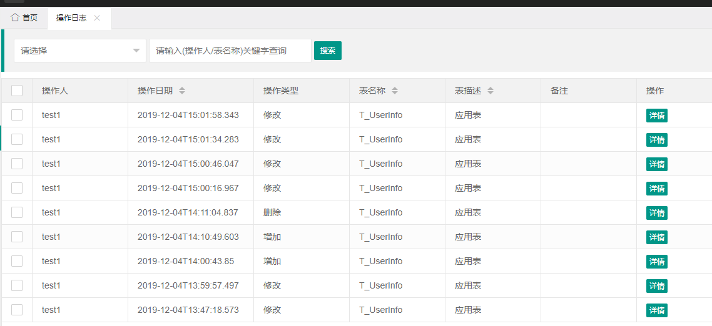Click the date 2019-12-04T14:10:49.603
The image size is (712, 326).
(x=188, y=237)
